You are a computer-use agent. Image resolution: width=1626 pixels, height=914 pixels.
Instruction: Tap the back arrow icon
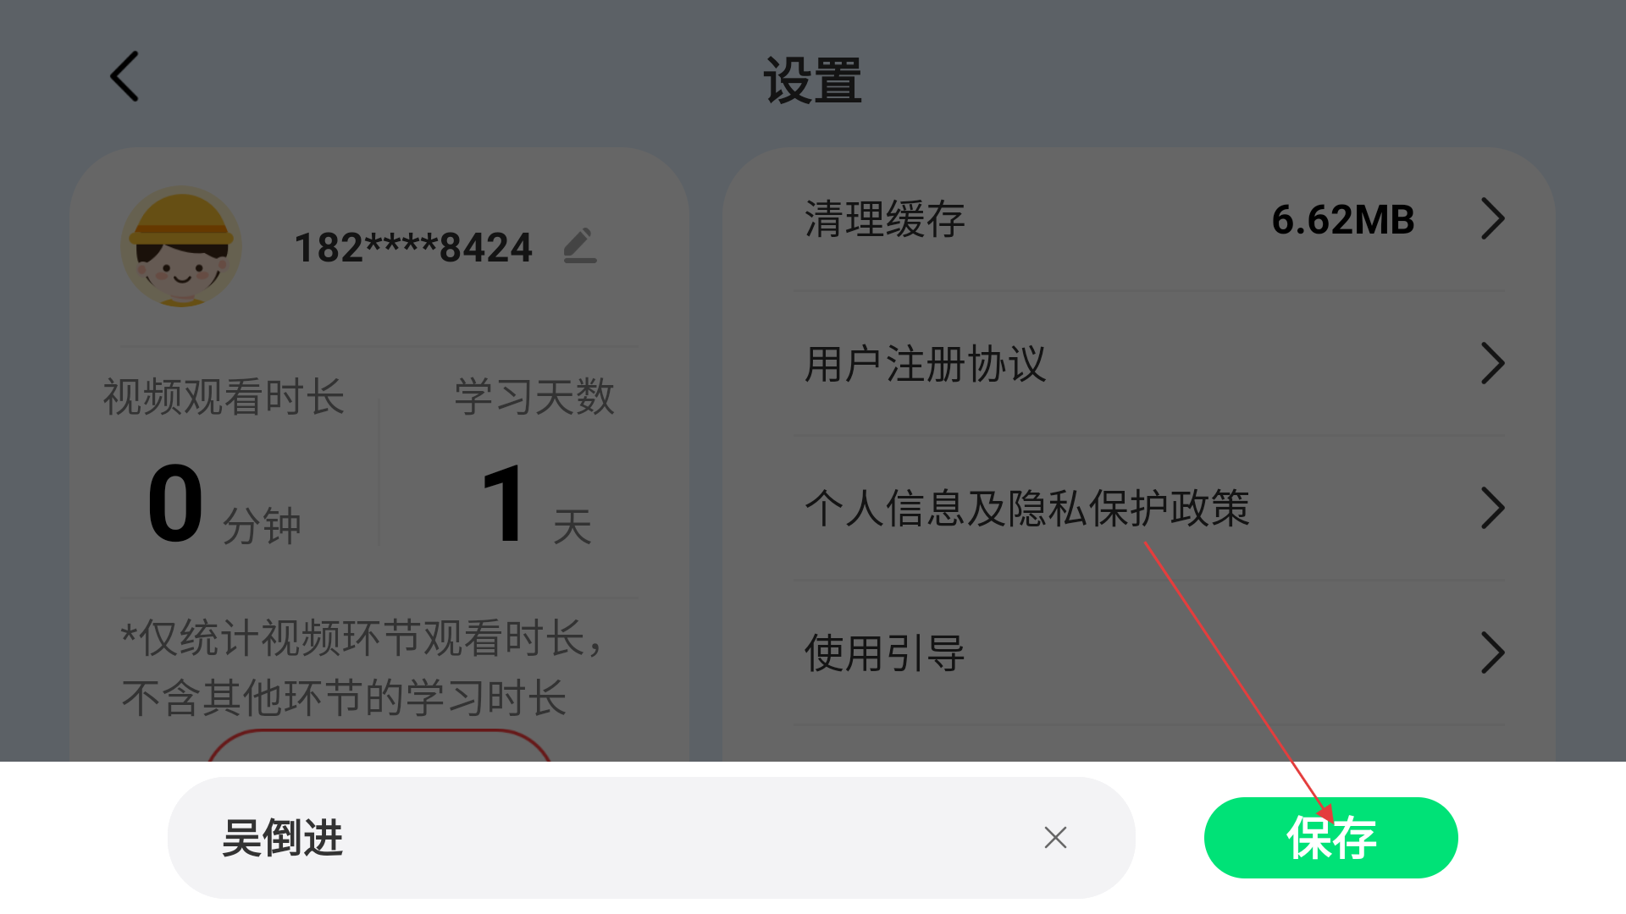click(124, 76)
